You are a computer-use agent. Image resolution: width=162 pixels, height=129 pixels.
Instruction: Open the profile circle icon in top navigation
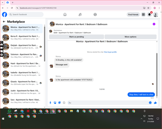pos(95,15)
